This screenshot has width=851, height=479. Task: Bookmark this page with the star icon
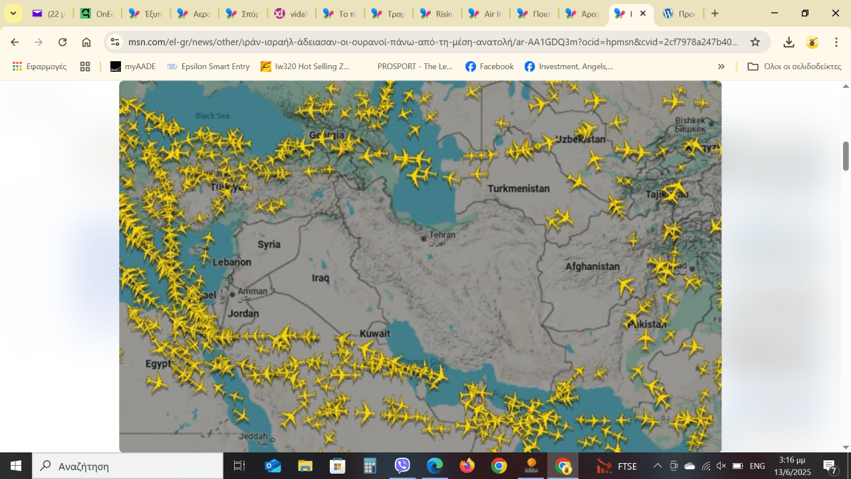(x=755, y=42)
